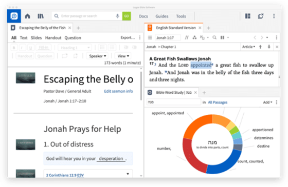Open the Guides menu
Viewport: 288px width, 187px height.
[x=162, y=16]
